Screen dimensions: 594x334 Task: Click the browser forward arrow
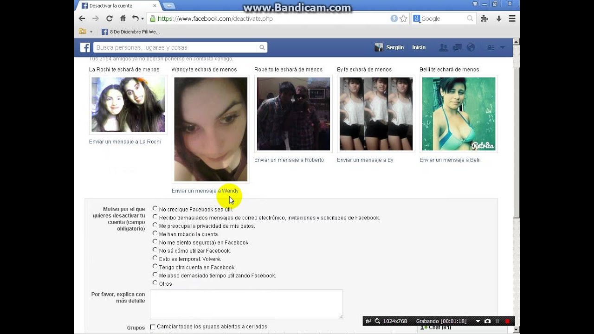[x=96, y=19]
